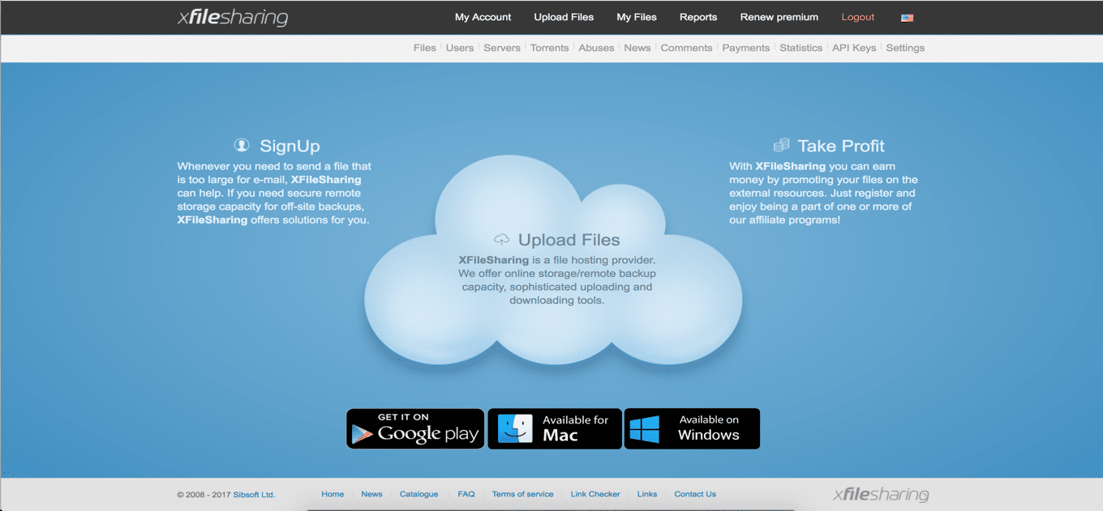Viewport: 1103px width, 511px height.
Task: Open the Contact Us page
Action: [694, 494]
